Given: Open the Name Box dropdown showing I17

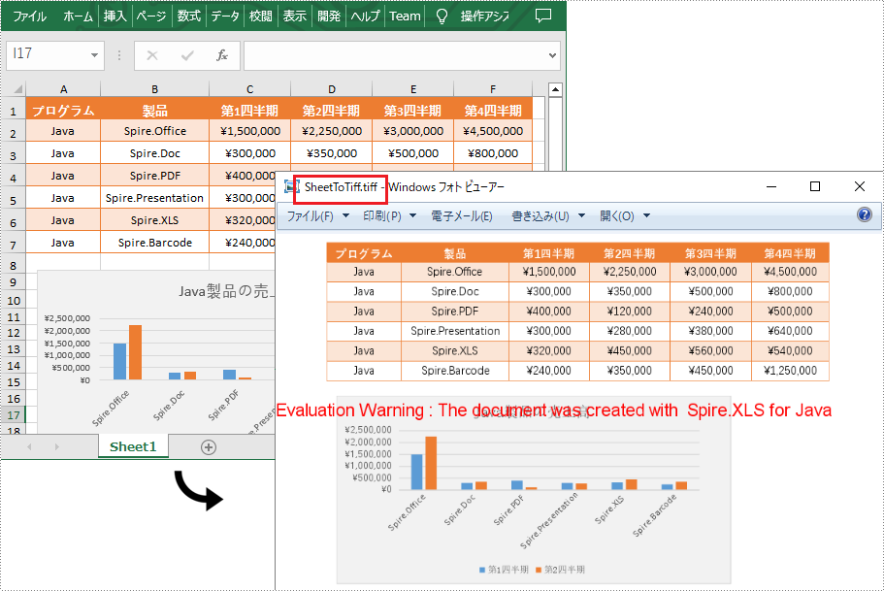Looking at the screenshot, I should (93, 56).
